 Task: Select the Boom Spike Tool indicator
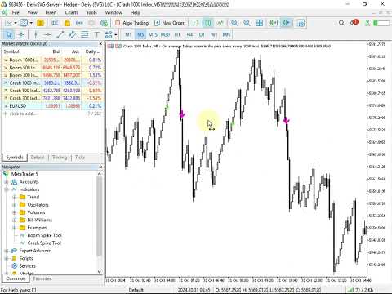tap(44, 235)
